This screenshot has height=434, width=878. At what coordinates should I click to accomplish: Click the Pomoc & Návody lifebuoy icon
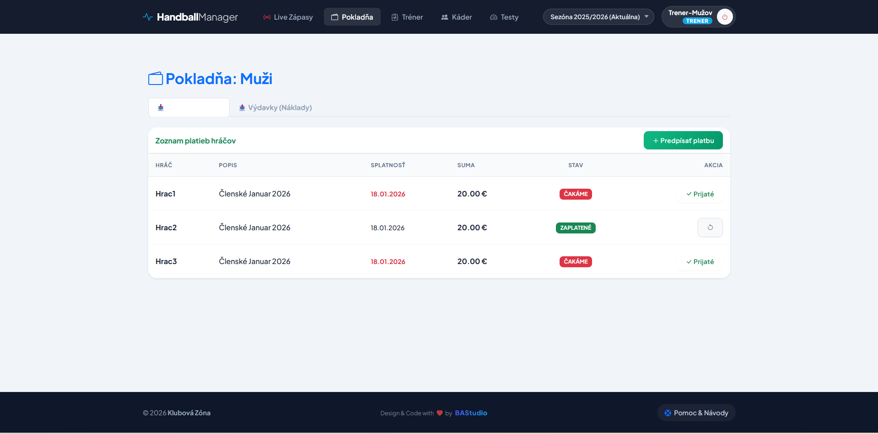[668, 413]
